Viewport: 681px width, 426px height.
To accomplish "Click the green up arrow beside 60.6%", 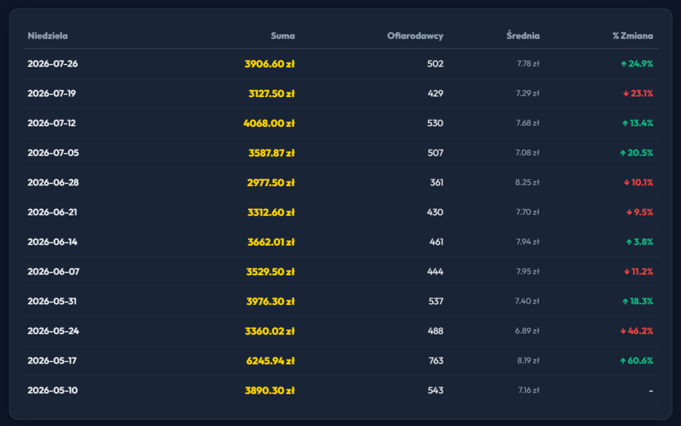I will pyautogui.click(x=622, y=360).
